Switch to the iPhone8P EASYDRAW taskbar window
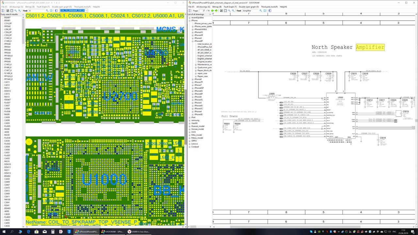418x235 pixels. [86, 231]
